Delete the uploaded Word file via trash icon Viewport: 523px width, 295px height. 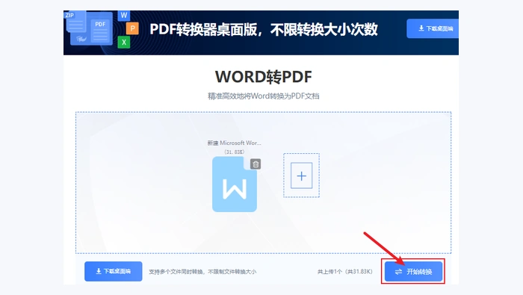click(x=256, y=164)
